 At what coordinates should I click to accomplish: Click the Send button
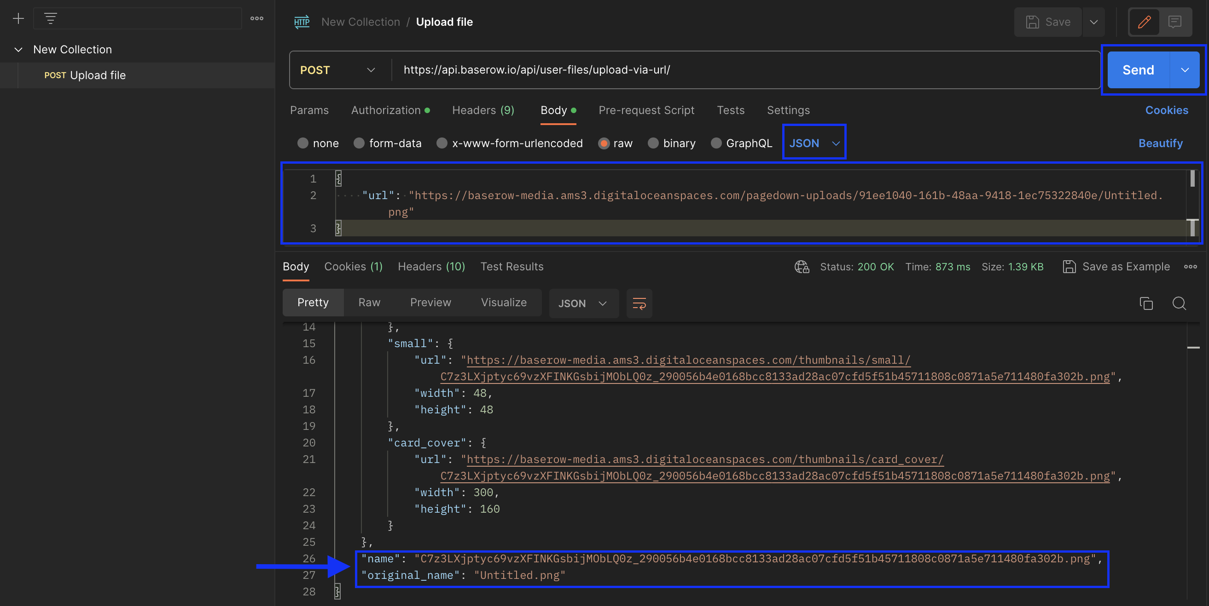(x=1138, y=70)
